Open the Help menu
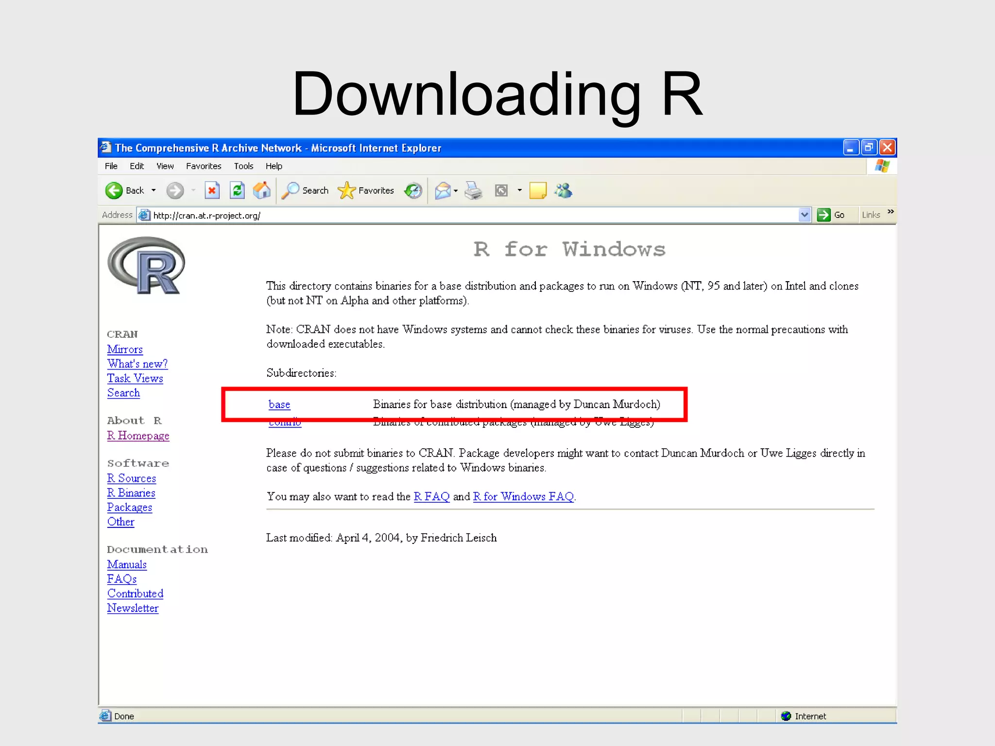 274,166
